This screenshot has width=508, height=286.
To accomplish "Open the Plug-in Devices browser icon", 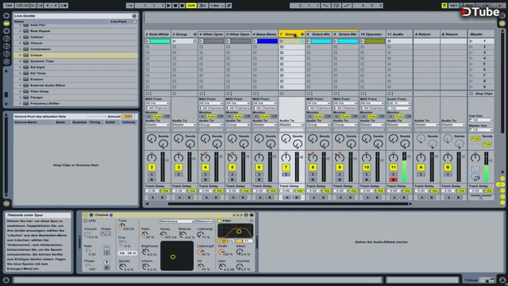I will point(6,31).
